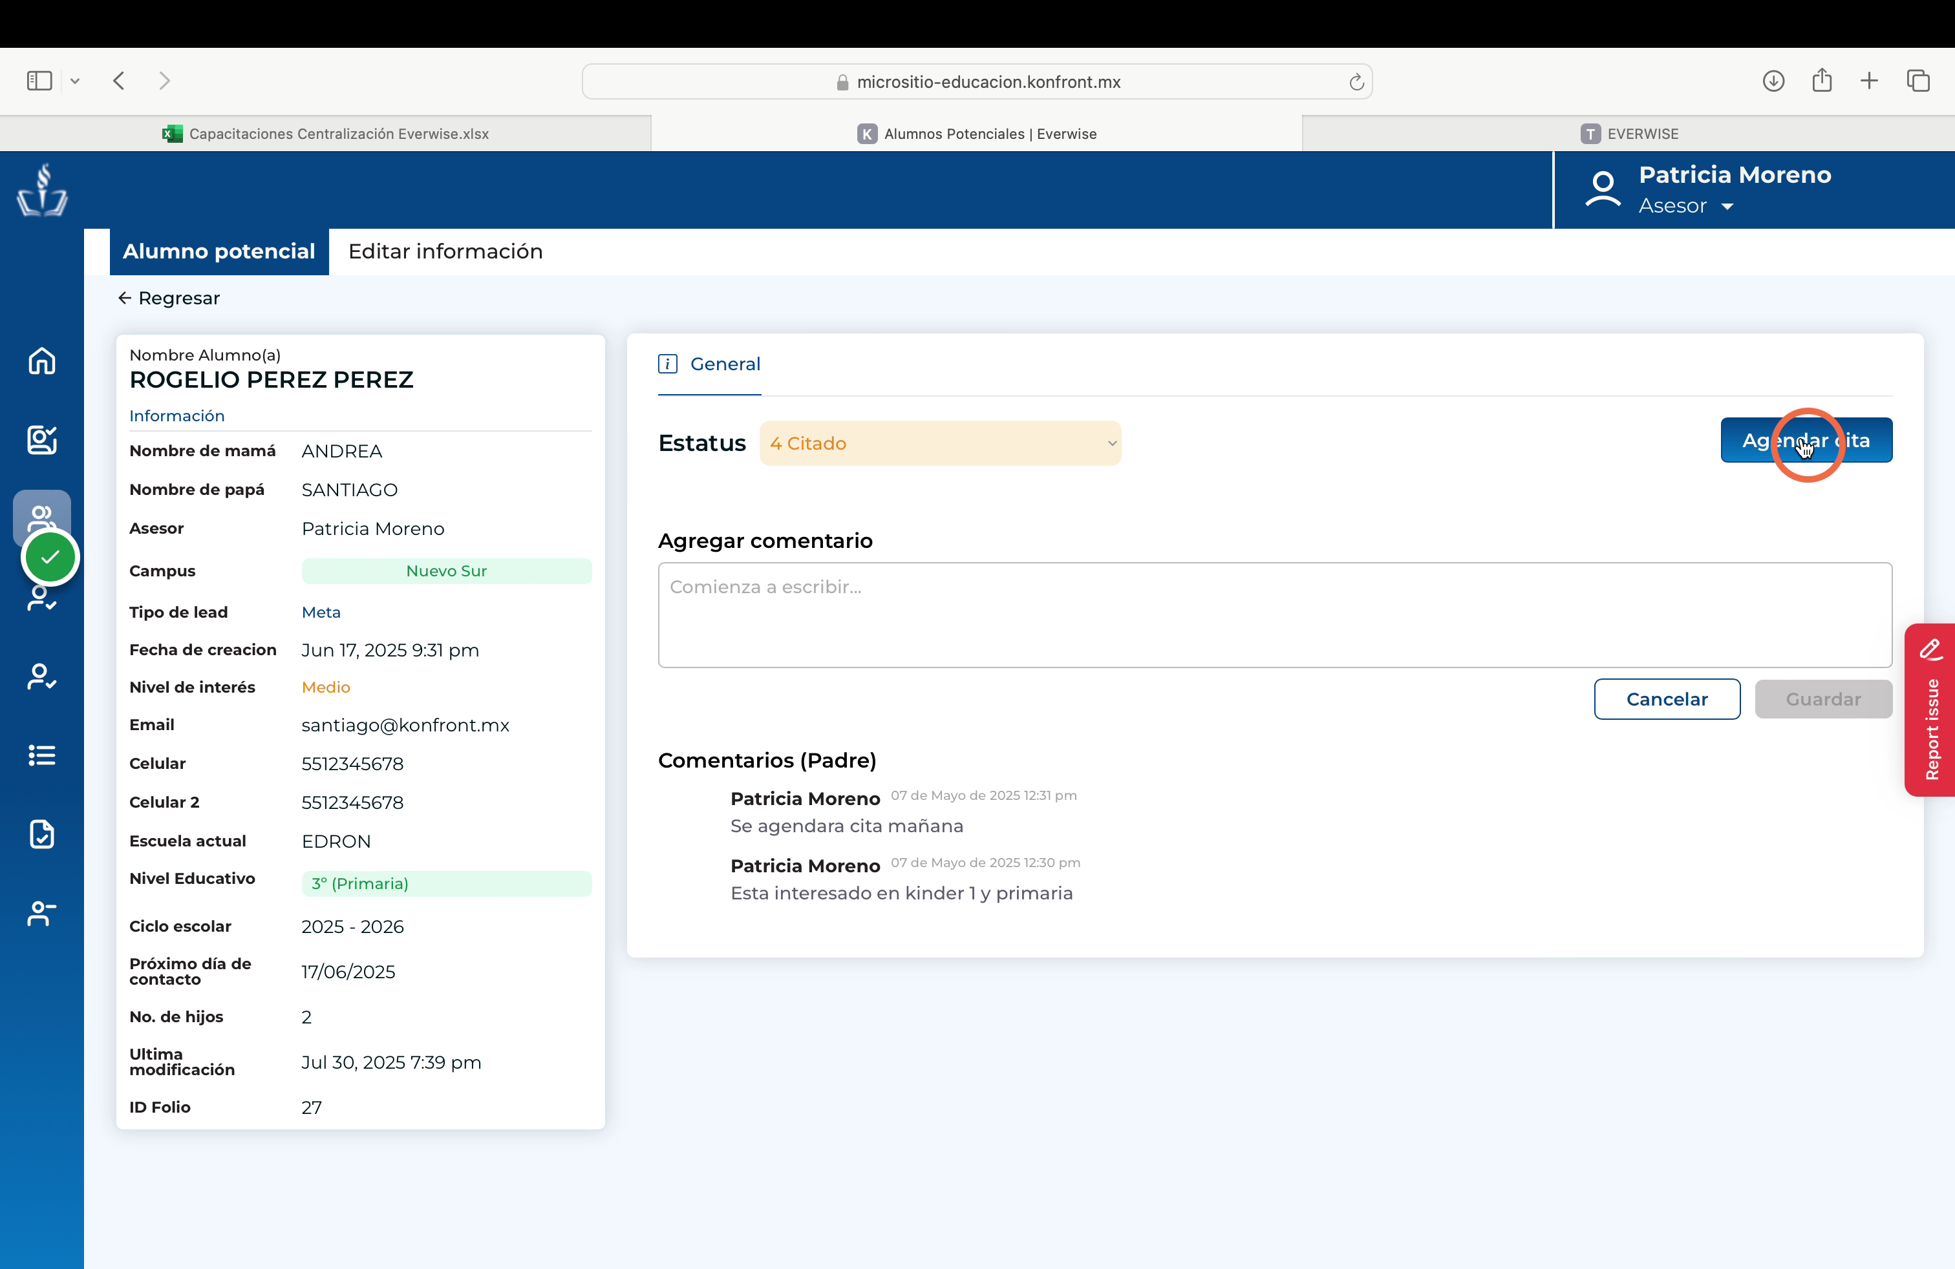Click the school logo in header
Viewport: 1955px width, 1269px height.
pyautogui.click(x=42, y=191)
